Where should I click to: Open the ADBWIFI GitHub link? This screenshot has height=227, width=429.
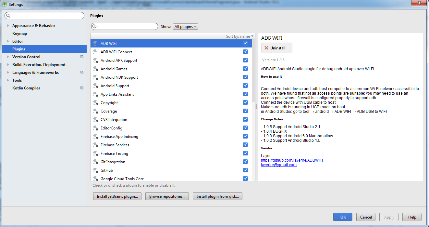[292, 160]
